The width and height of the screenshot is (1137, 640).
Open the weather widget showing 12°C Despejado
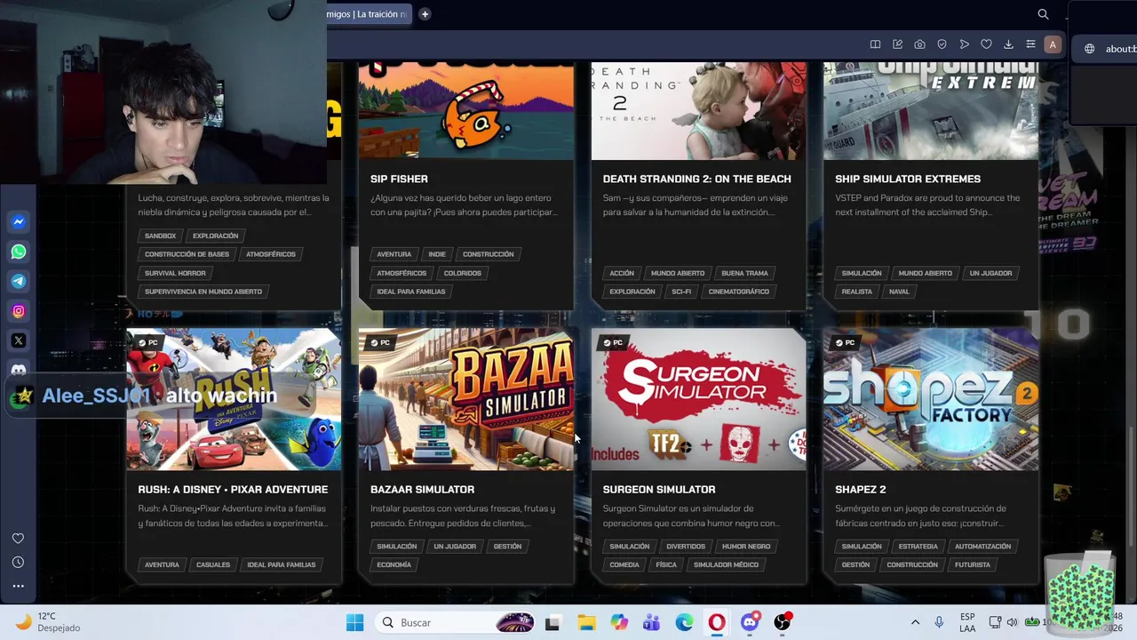click(49, 622)
